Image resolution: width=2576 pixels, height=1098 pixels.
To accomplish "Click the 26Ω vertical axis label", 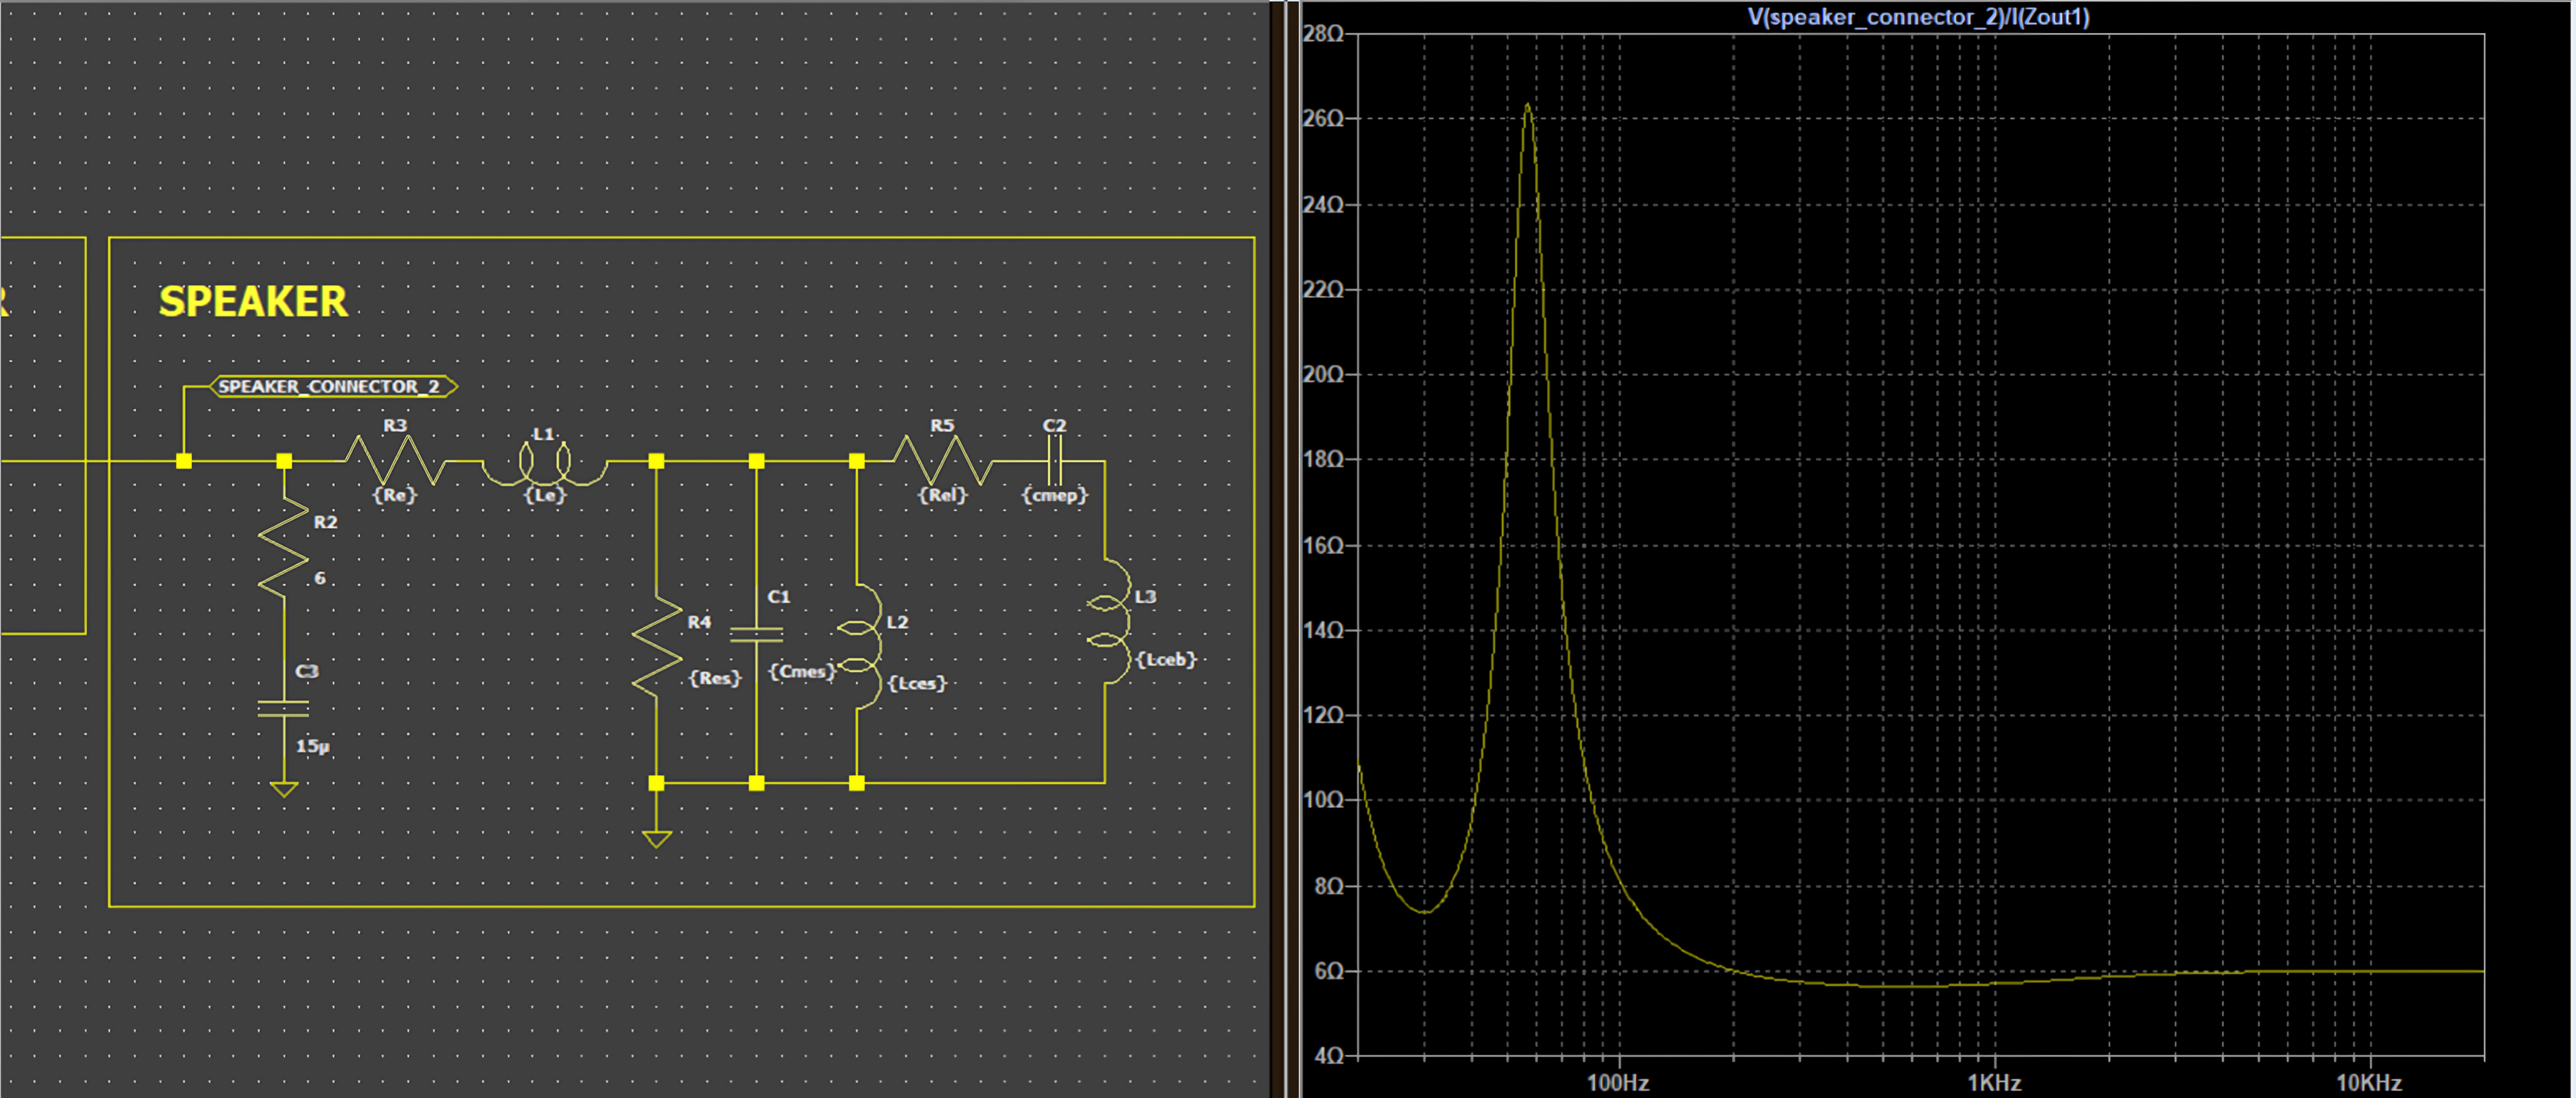I will tap(1323, 119).
